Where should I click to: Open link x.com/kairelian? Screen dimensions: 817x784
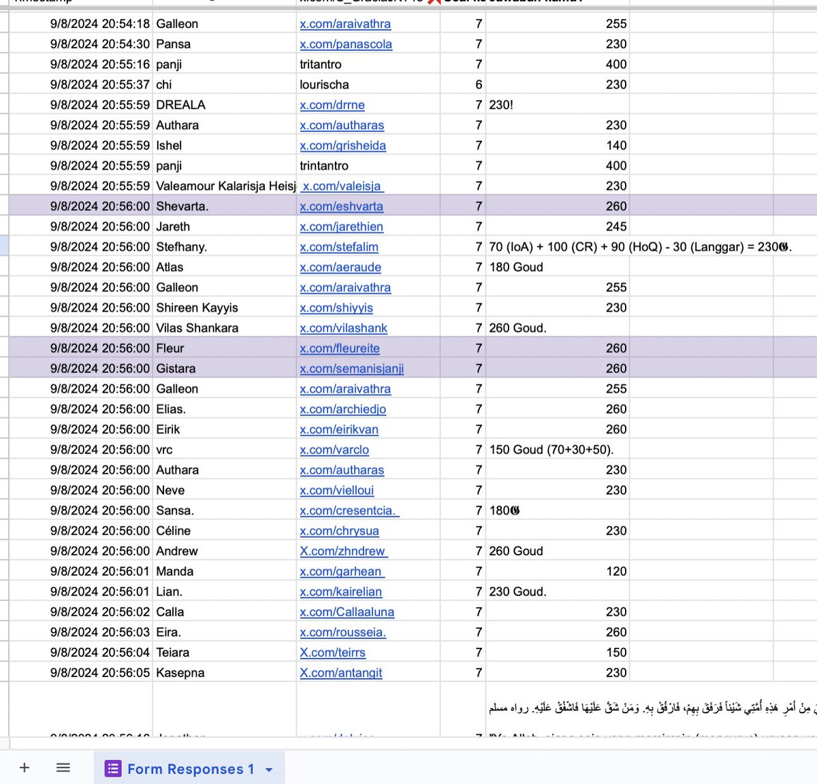point(341,592)
